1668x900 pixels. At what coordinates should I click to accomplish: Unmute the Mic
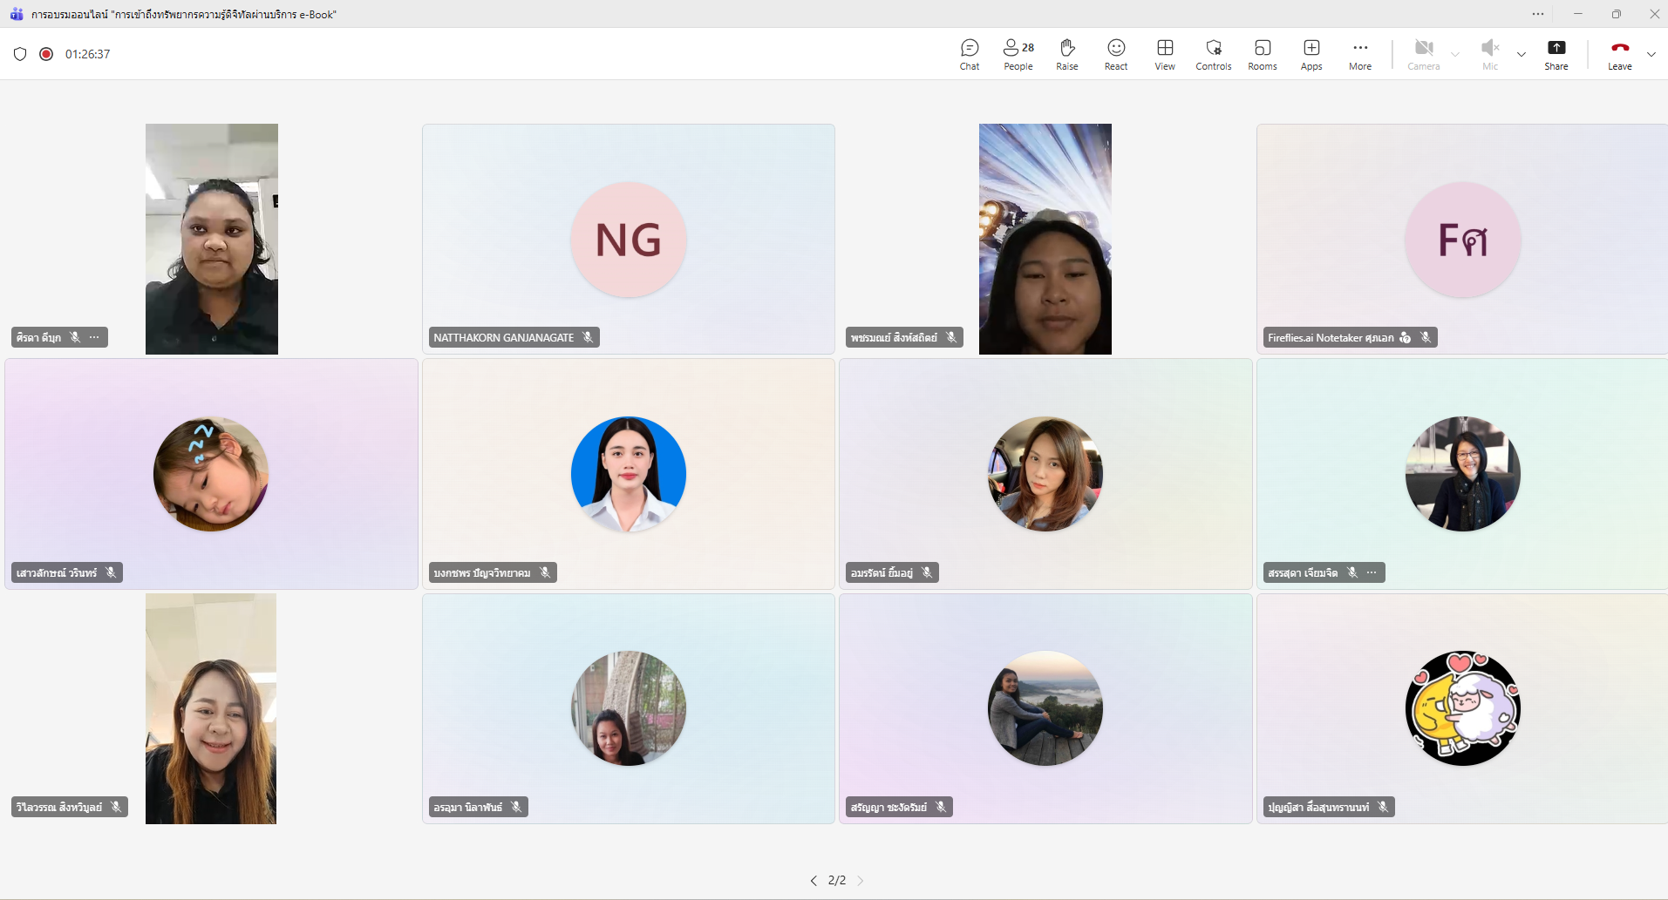point(1490,54)
